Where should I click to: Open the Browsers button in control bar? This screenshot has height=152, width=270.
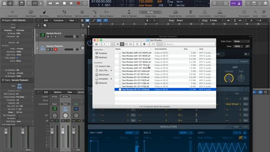click(265, 3)
